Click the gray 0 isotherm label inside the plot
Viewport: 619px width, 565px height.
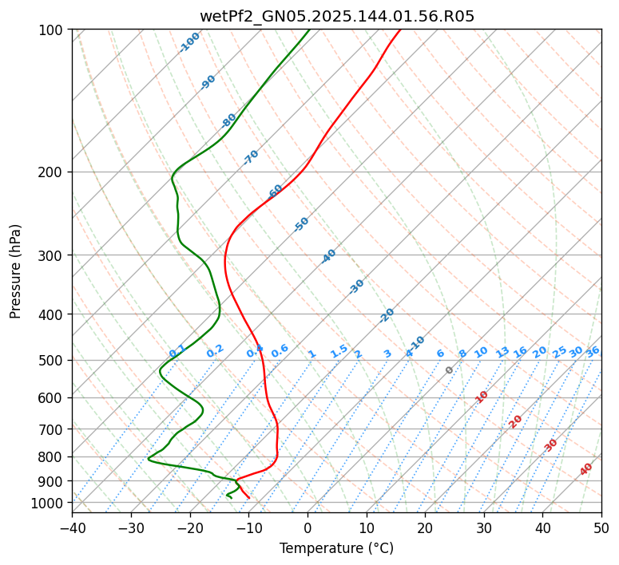pos(449,370)
